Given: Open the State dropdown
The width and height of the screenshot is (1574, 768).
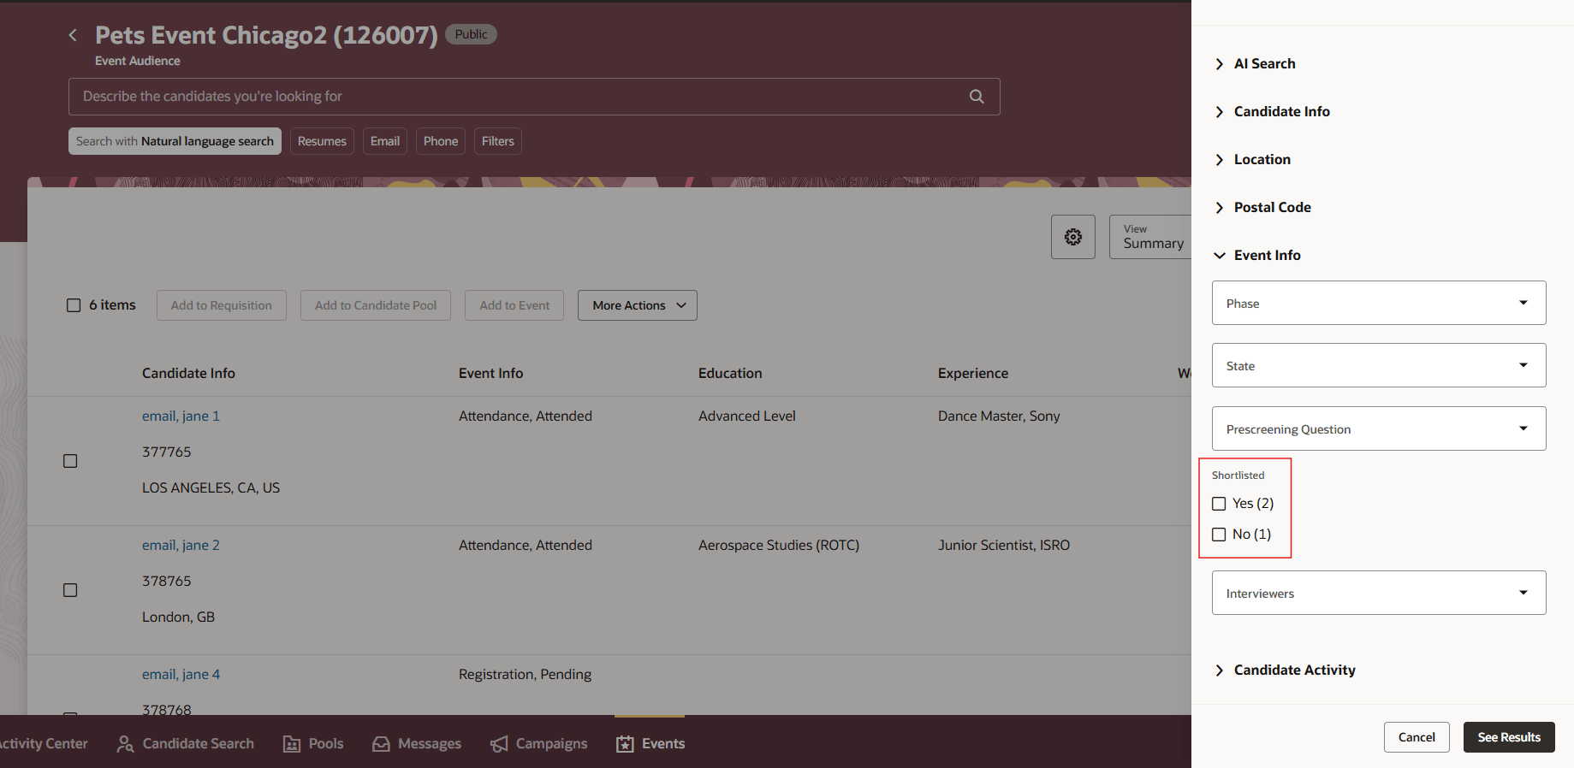Looking at the screenshot, I should pos(1379,365).
